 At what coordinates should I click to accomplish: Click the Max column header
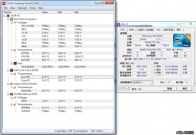coord(81,12)
